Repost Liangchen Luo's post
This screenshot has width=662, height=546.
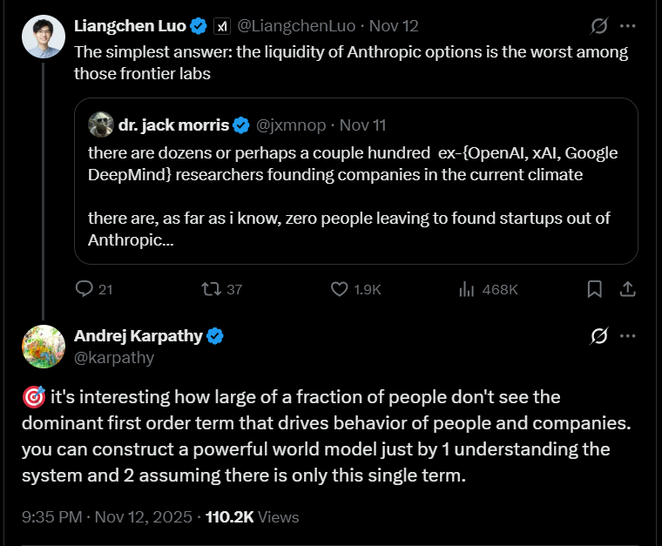point(211,289)
